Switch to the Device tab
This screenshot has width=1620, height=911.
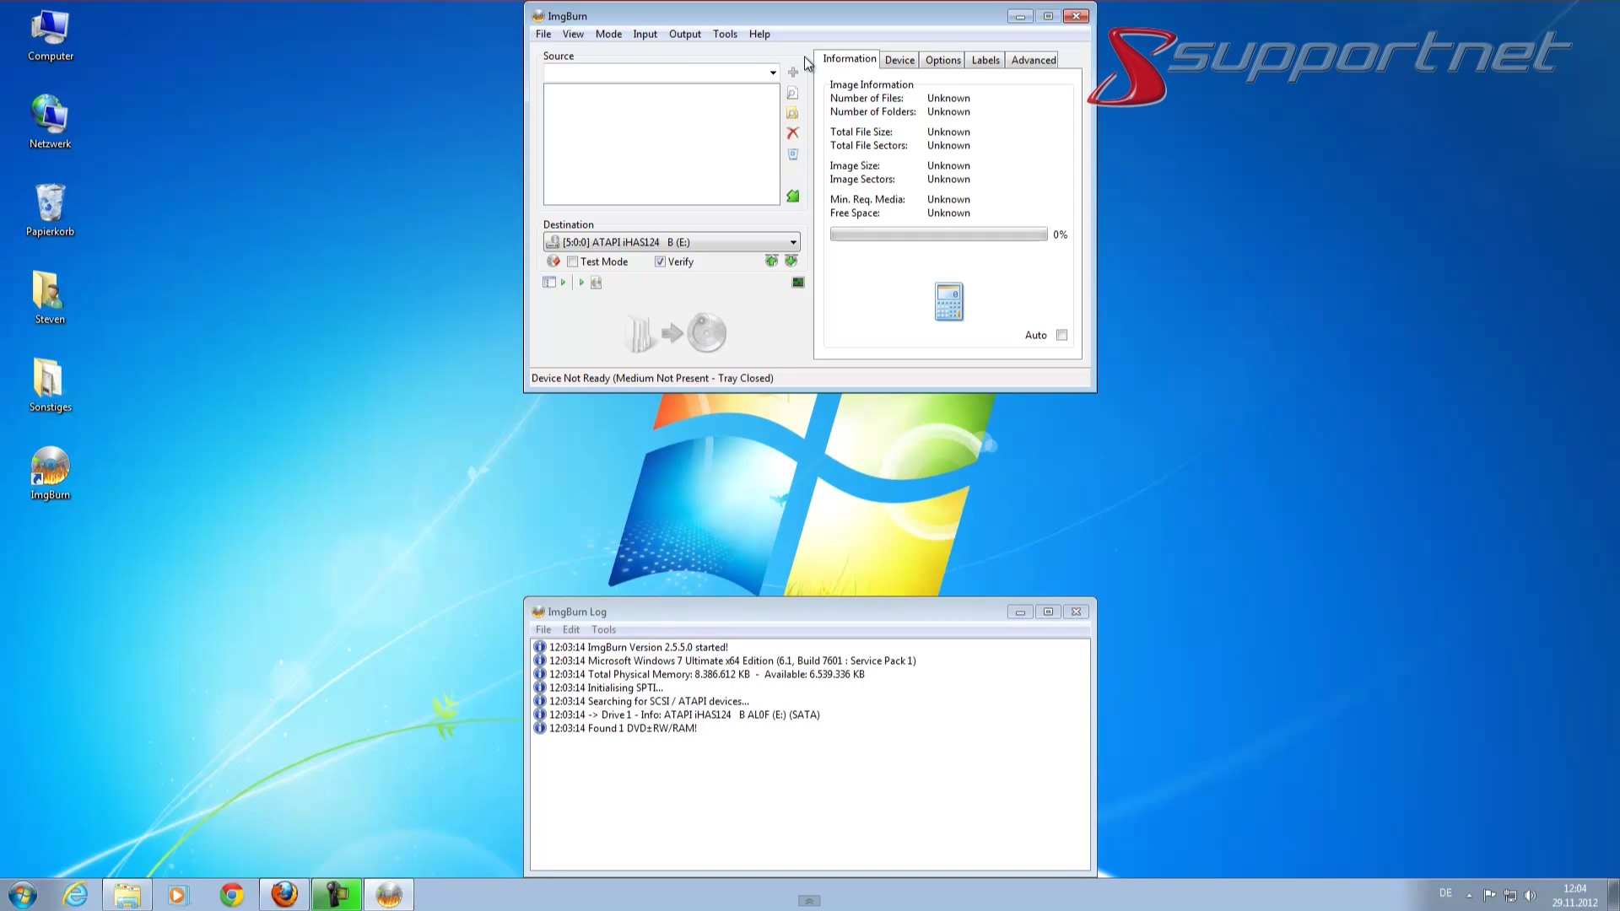pos(899,60)
